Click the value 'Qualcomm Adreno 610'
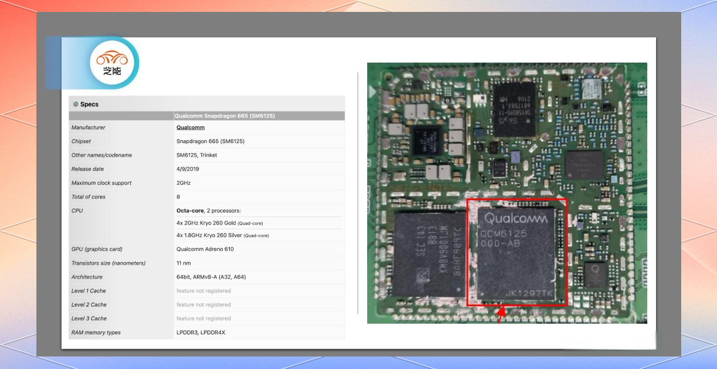This screenshot has height=369, width=717. 204,249
